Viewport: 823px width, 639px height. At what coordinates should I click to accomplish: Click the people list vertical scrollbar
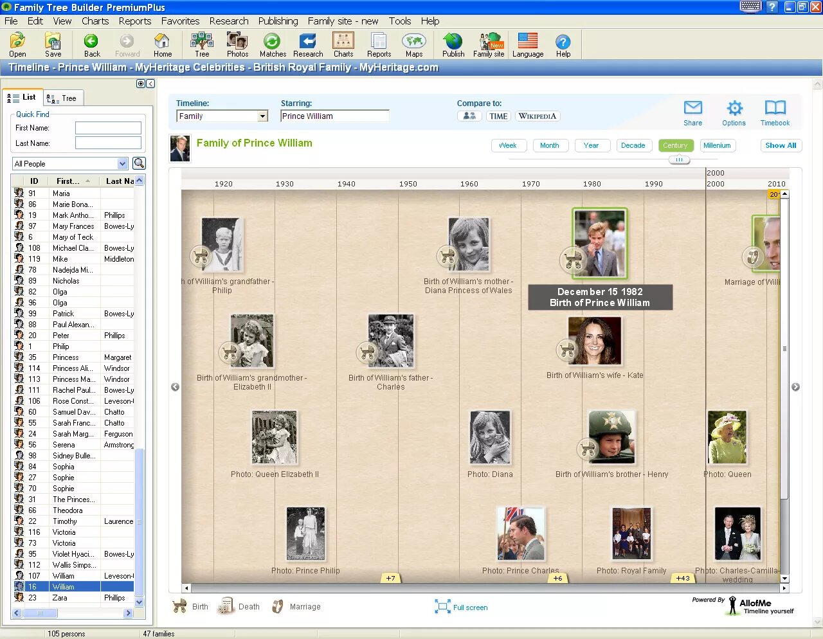139,522
